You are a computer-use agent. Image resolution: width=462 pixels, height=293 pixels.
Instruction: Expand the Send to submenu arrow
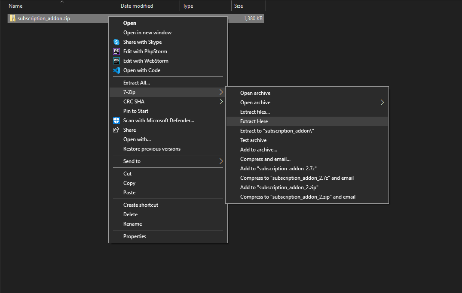tap(221, 161)
